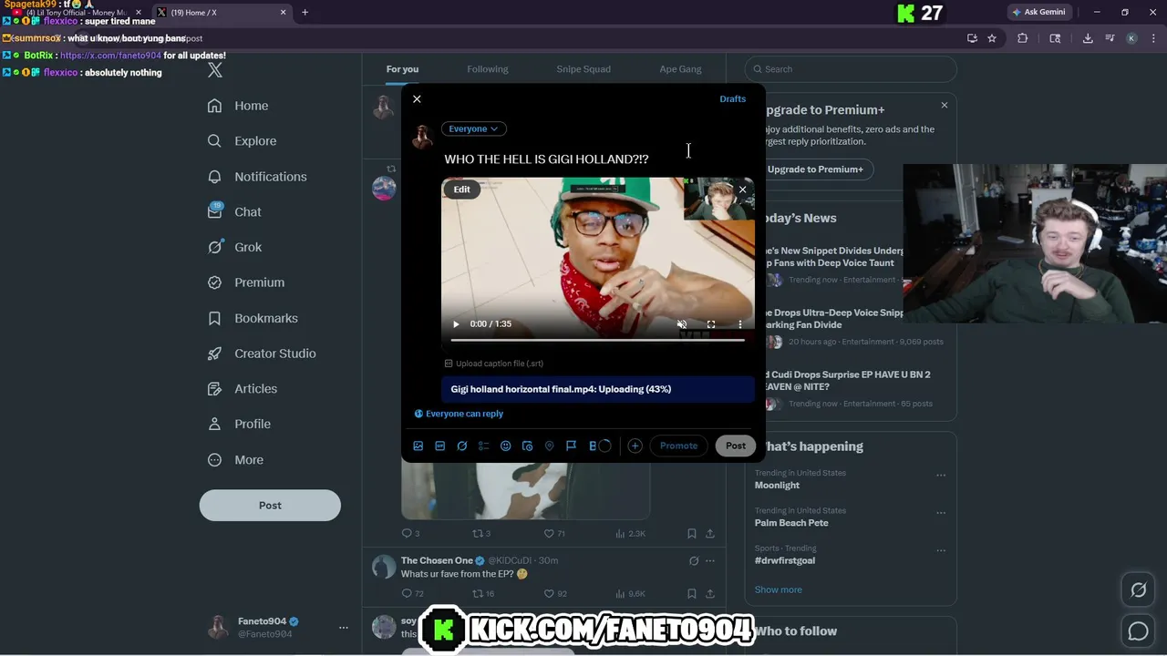
Task: Click 'Everyone can reply' setting
Action: point(459,414)
